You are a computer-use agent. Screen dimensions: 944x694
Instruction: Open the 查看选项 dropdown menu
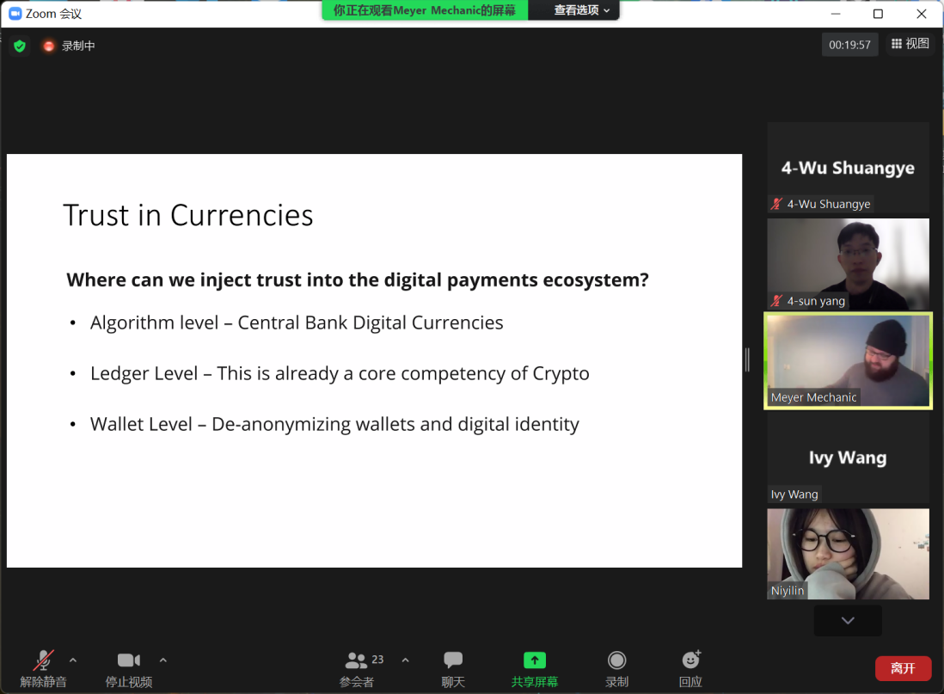pos(582,10)
